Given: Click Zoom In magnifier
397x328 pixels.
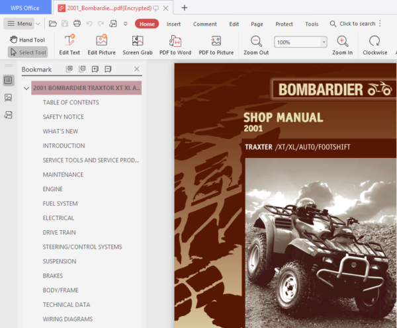Looking at the screenshot, I should coord(342,45).
